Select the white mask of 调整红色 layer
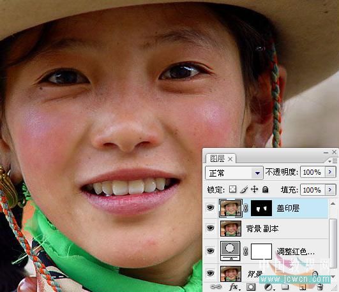339x292 pixels. [261, 251]
